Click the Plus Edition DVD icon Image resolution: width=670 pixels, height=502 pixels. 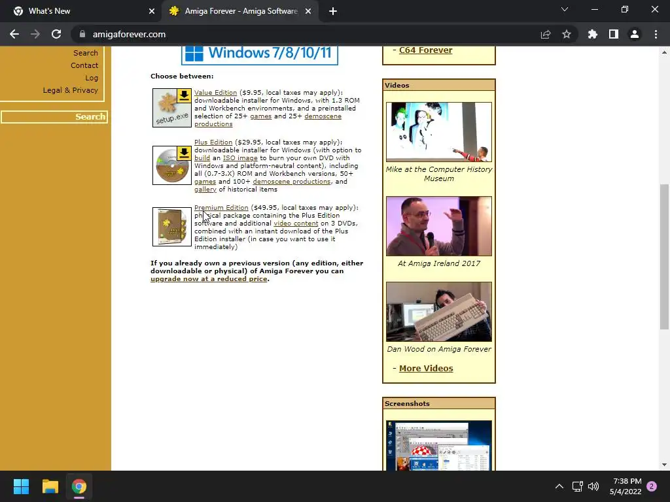click(172, 165)
